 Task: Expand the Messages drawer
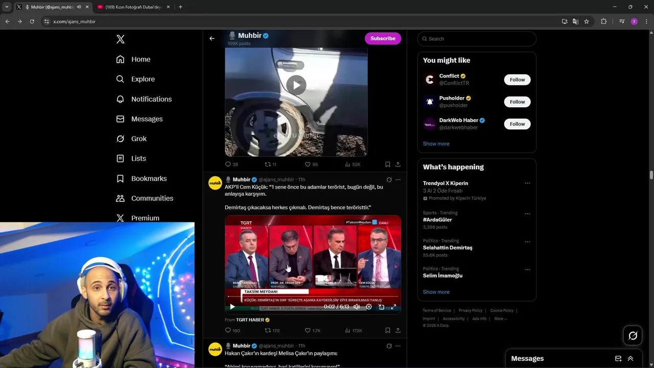(630, 359)
